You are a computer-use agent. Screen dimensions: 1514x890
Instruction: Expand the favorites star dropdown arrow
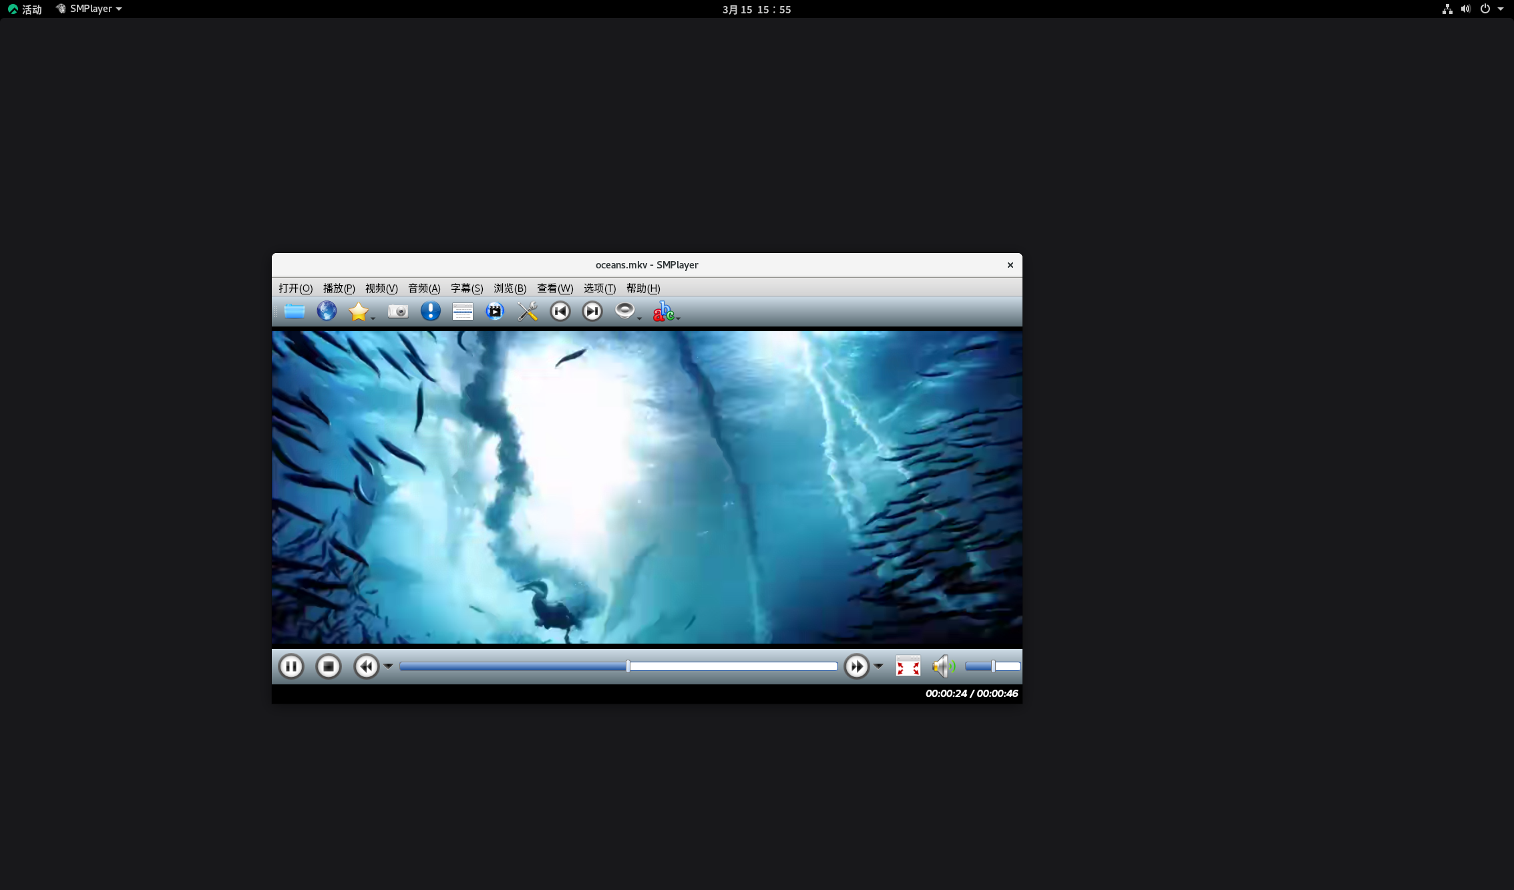coord(373,318)
